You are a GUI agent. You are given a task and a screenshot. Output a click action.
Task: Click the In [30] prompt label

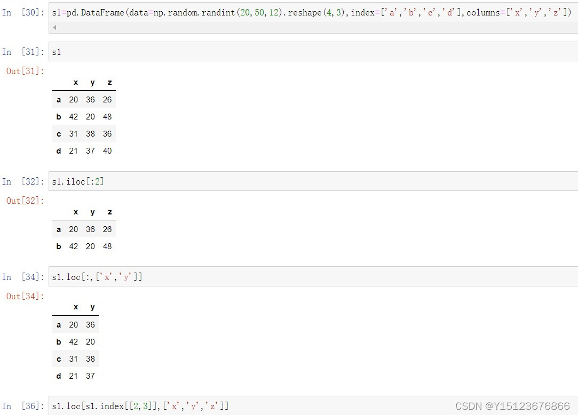23,12
